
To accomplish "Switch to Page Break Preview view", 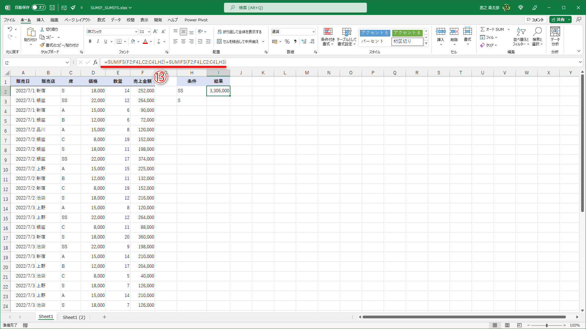I will [519, 325].
